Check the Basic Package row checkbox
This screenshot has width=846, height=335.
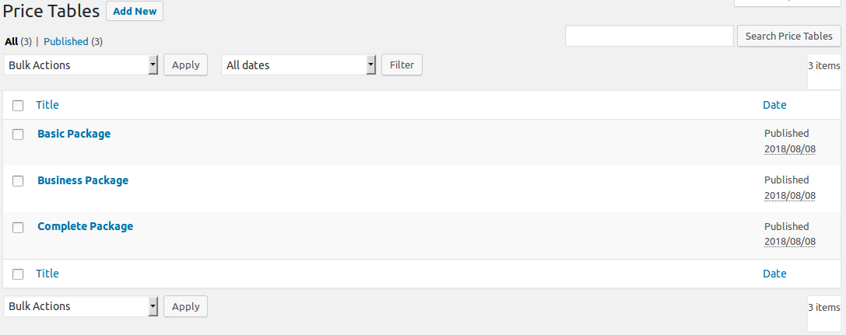pos(18,134)
